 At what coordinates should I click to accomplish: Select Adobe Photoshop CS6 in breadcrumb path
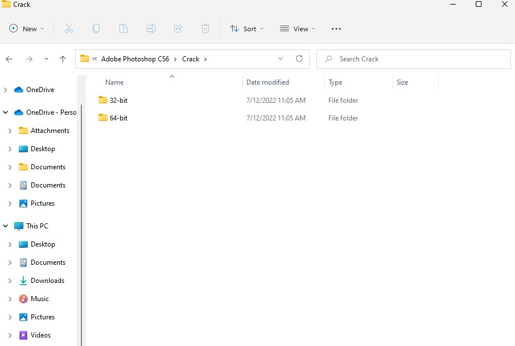coord(136,59)
